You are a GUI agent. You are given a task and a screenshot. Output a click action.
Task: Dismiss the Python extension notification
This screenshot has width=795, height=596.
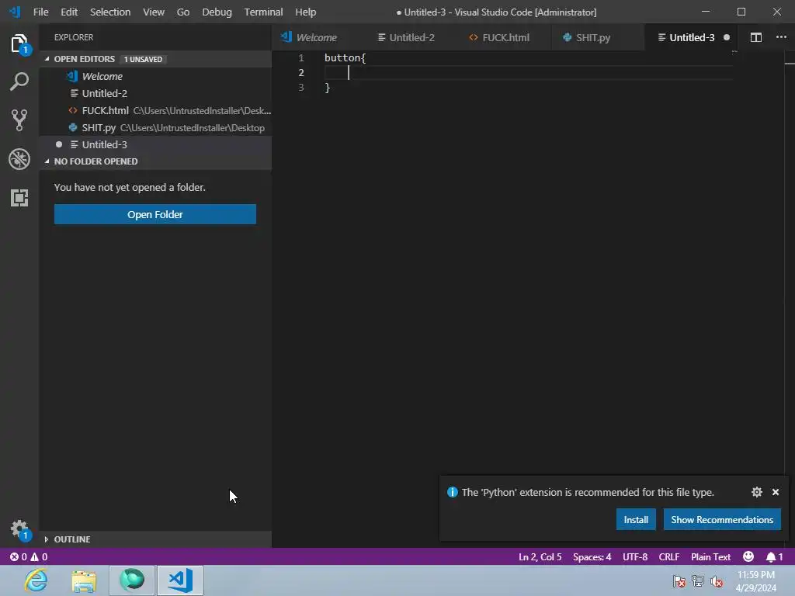coord(776,492)
